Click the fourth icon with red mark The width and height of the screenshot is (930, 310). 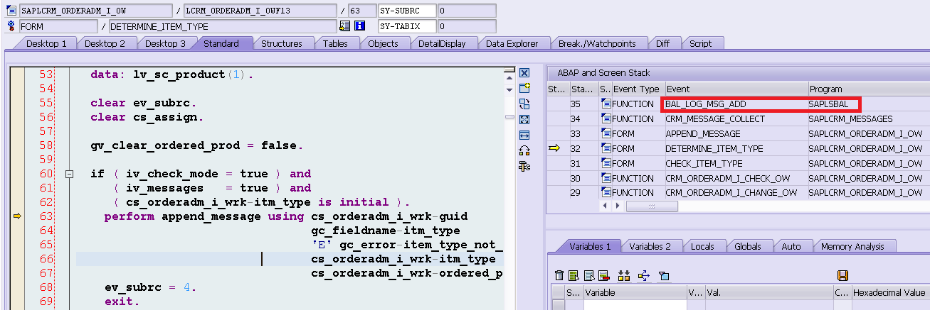[603, 275]
